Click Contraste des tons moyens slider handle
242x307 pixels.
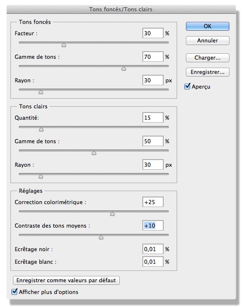tap(101, 237)
